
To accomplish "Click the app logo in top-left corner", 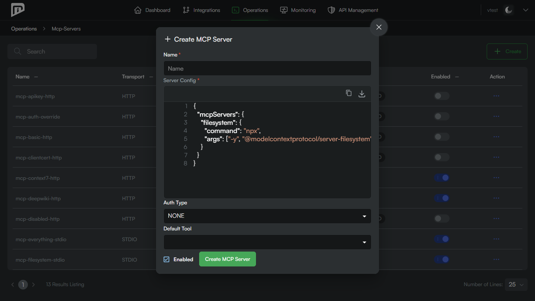I will pyautogui.click(x=17, y=10).
